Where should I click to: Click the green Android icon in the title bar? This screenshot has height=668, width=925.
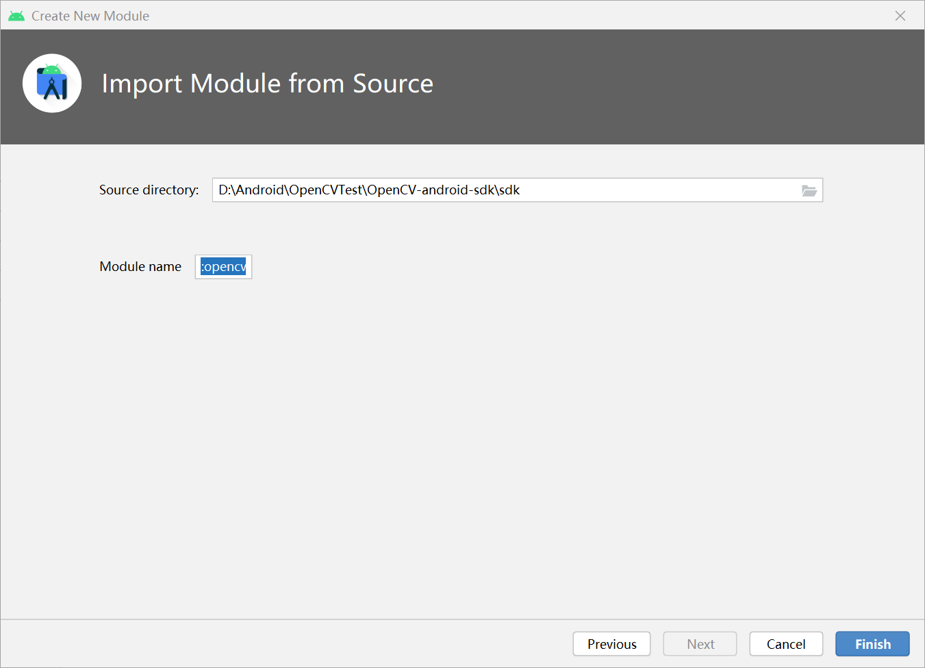click(16, 15)
